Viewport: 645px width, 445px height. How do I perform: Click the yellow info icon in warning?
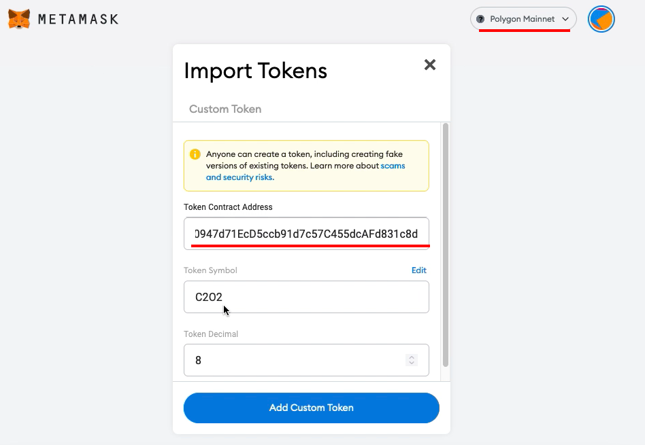tap(195, 154)
